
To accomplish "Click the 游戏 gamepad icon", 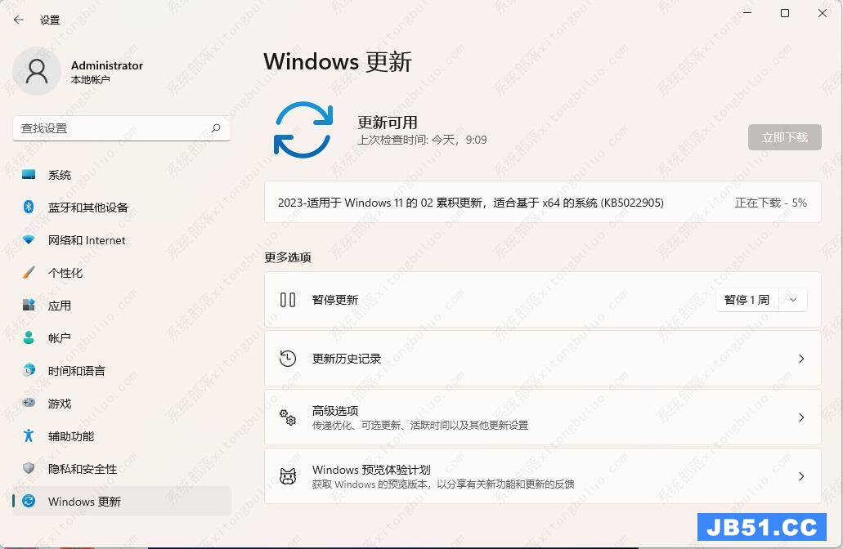I will pos(29,404).
